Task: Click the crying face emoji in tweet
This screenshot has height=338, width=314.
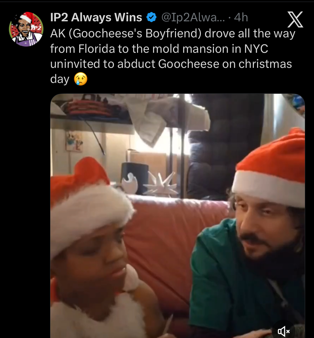Action: 81,79
